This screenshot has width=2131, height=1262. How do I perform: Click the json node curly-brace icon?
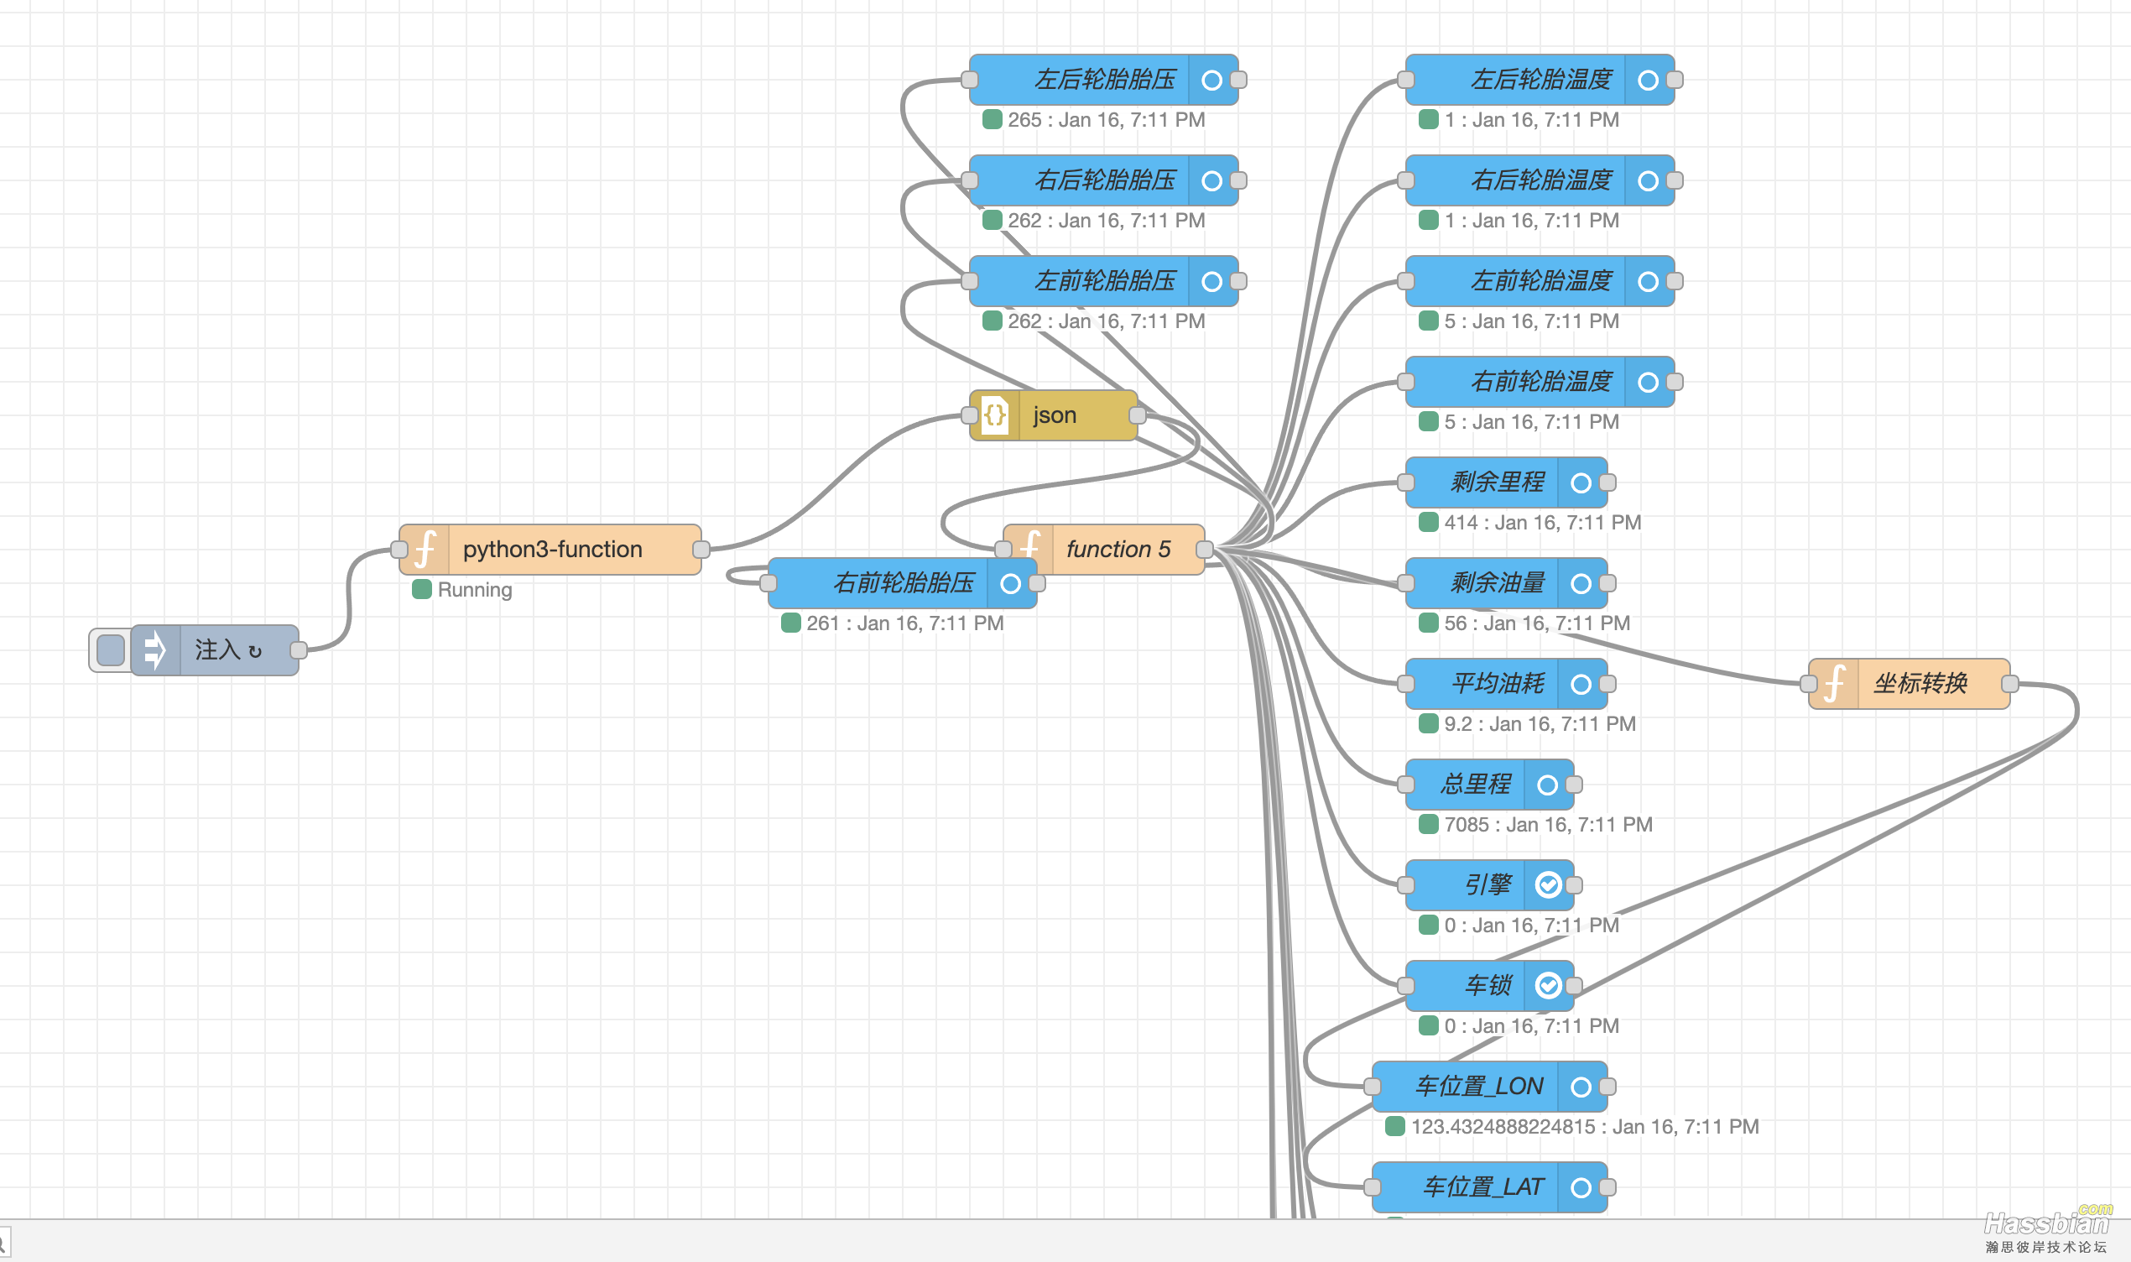(x=994, y=415)
